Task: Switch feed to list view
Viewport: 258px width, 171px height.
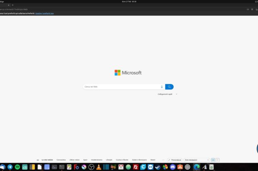Action: point(217,160)
